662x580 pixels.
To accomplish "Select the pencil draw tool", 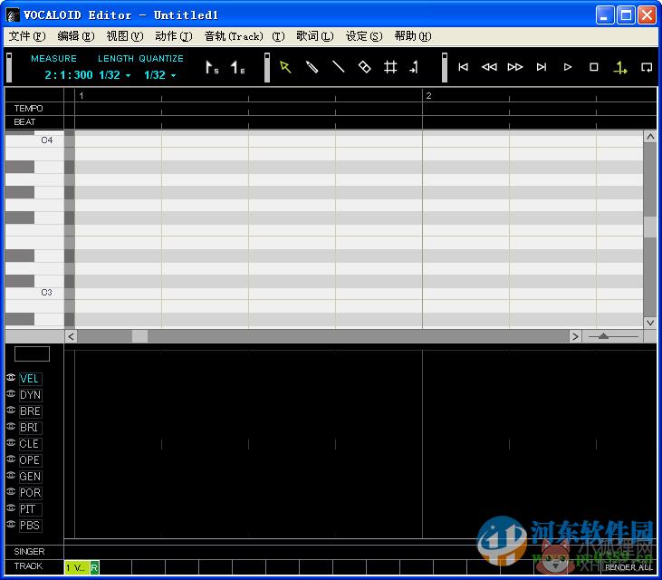I will point(312,67).
